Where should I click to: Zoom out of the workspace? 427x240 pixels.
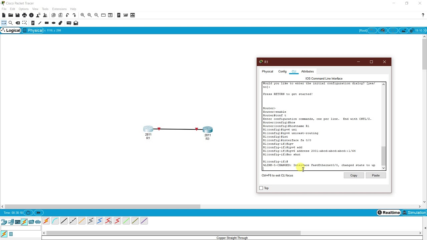(96, 15)
